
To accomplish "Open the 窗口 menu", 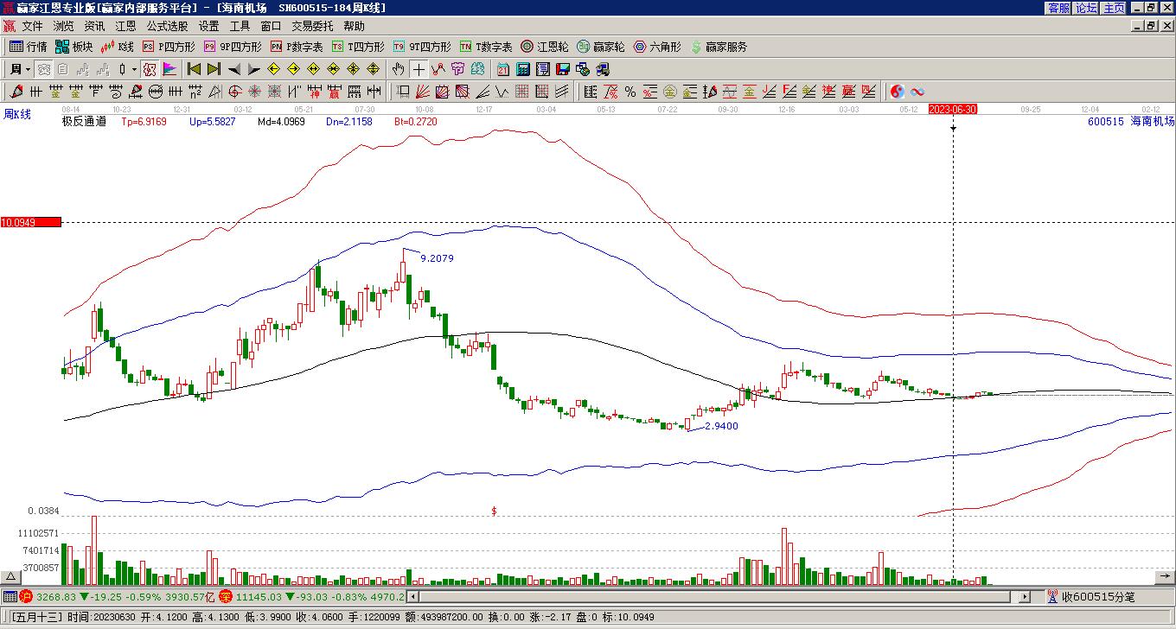I will pyautogui.click(x=271, y=26).
